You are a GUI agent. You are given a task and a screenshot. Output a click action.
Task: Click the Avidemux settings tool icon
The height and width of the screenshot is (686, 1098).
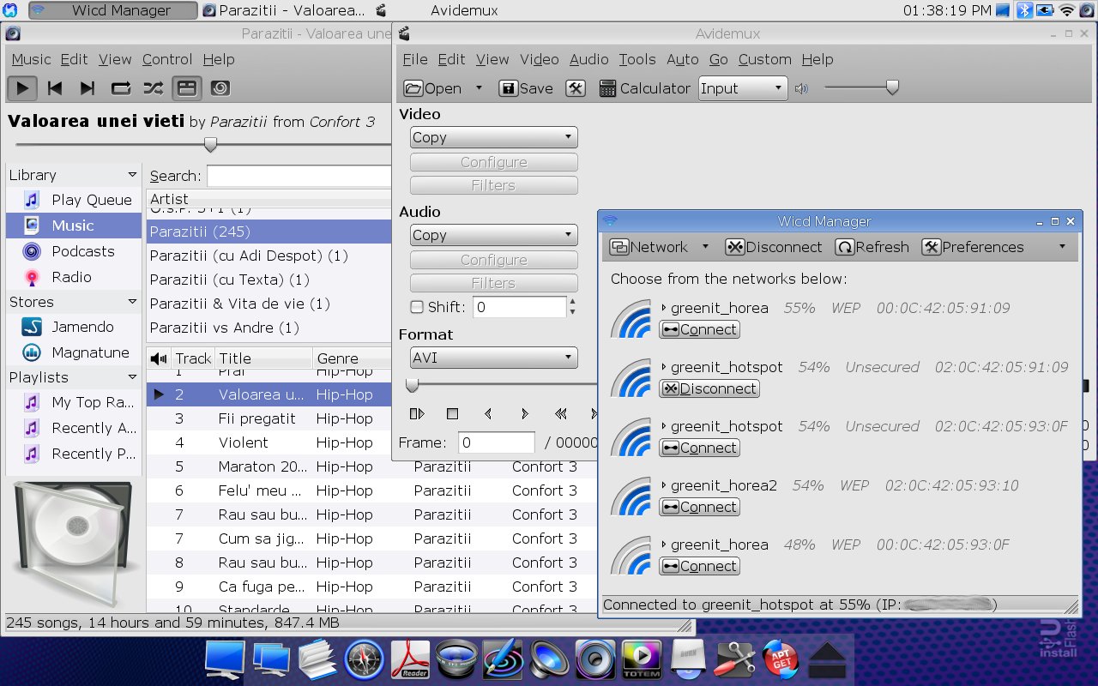coord(576,88)
